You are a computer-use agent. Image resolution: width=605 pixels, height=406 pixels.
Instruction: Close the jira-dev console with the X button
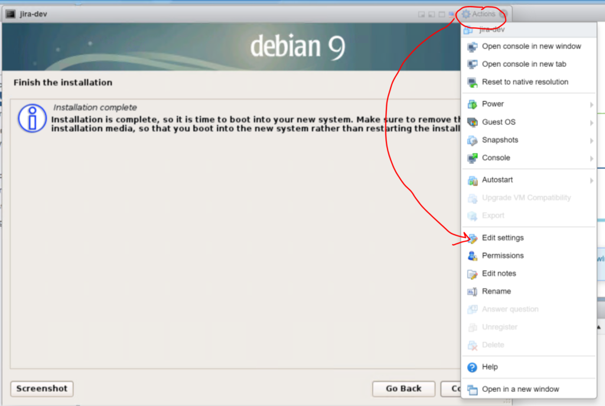click(503, 14)
